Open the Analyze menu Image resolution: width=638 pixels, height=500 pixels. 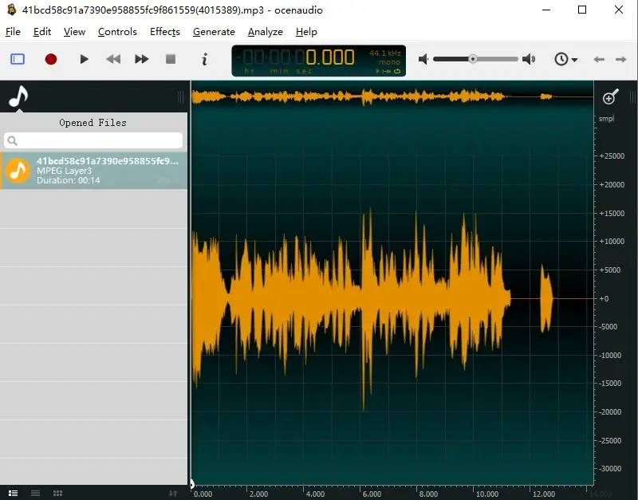[265, 32]
